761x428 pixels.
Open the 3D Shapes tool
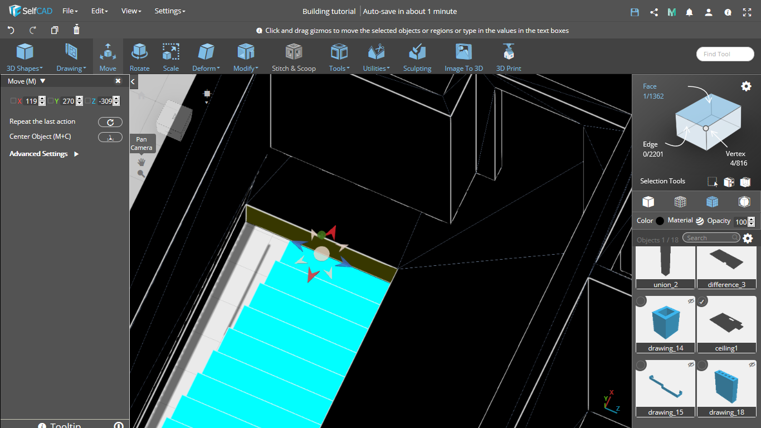pyautogui.click(x=25, y=57)
